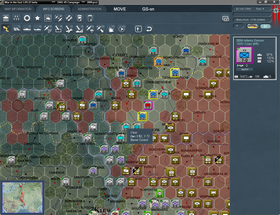Click the overlapping windows icon at toolbar right
This screenshot has width=280, height=215.
[x=226, y=18]
